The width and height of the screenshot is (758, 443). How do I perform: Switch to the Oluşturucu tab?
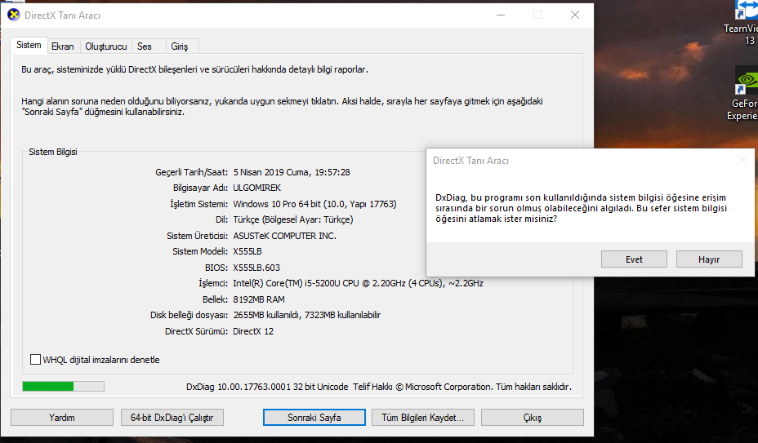(x=106, y=47)
